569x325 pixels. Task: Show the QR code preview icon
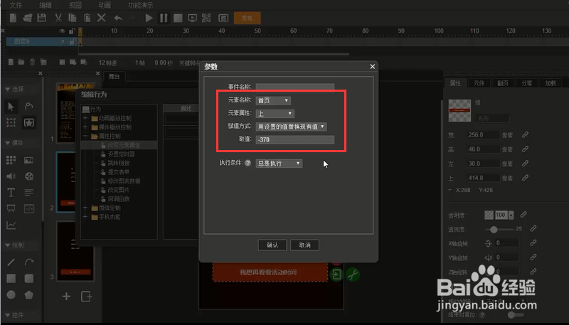tap(206, 18)
